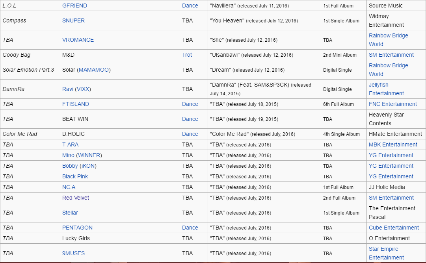Image resolution: width=426 pixels, height=263 pixels.
Task: Follow the Stellar artist link
Action: click(70, 213)
